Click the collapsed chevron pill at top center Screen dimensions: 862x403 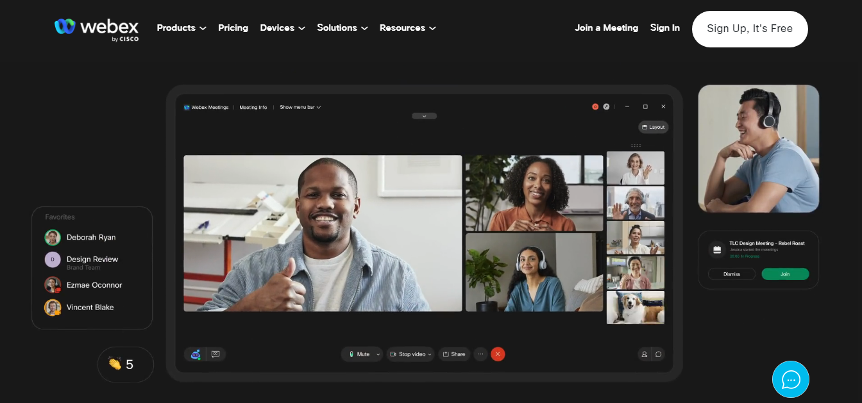point(424,116)
